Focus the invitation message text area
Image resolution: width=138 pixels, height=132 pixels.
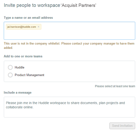(69, 107)
